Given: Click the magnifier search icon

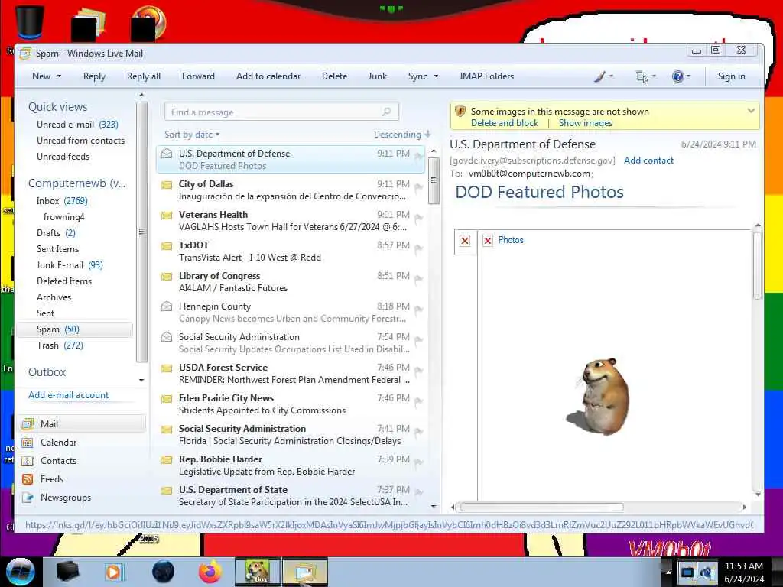Looking at the screenshot, I should (x=386, y=112).
